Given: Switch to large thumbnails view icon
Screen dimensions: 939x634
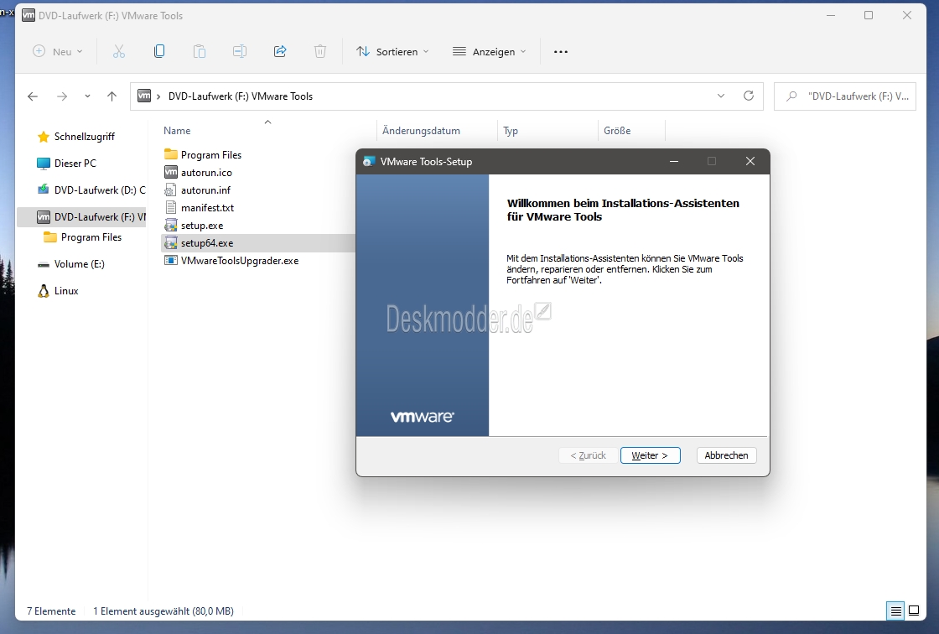Looking at the screenshot, I should click(914, 611).
